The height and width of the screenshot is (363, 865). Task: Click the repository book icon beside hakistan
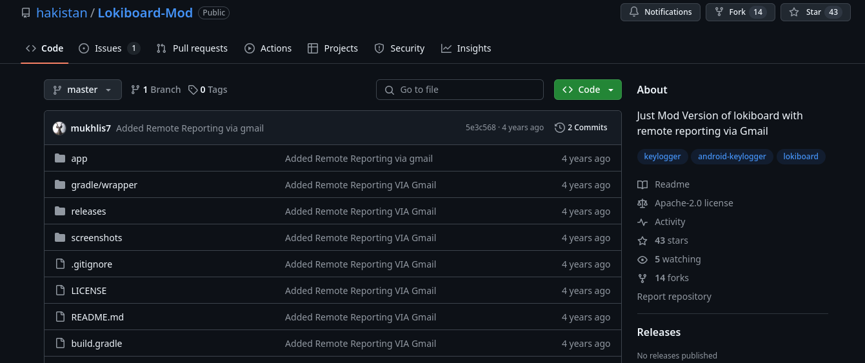coord(26,13)
